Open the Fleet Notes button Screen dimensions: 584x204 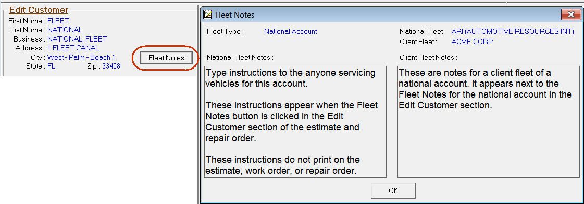tap(166, 58)
